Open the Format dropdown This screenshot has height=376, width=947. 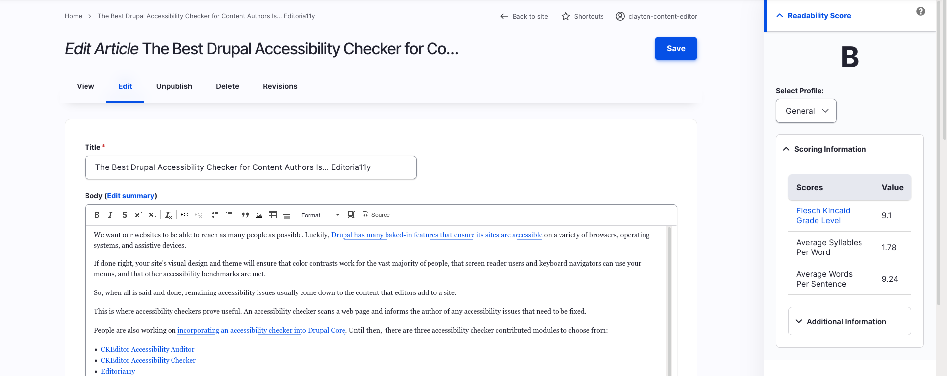coord(320,215)
